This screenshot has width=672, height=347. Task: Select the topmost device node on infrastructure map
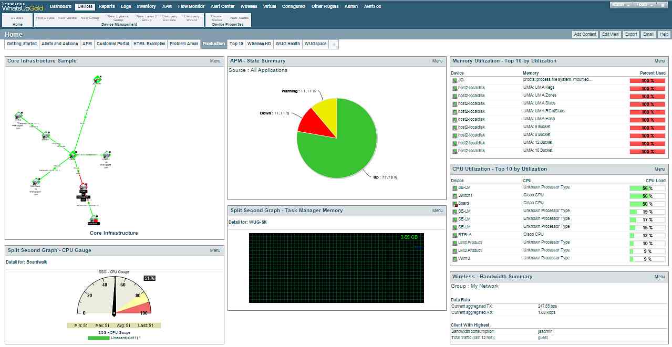pyautogui.click(x=97, y=80)
